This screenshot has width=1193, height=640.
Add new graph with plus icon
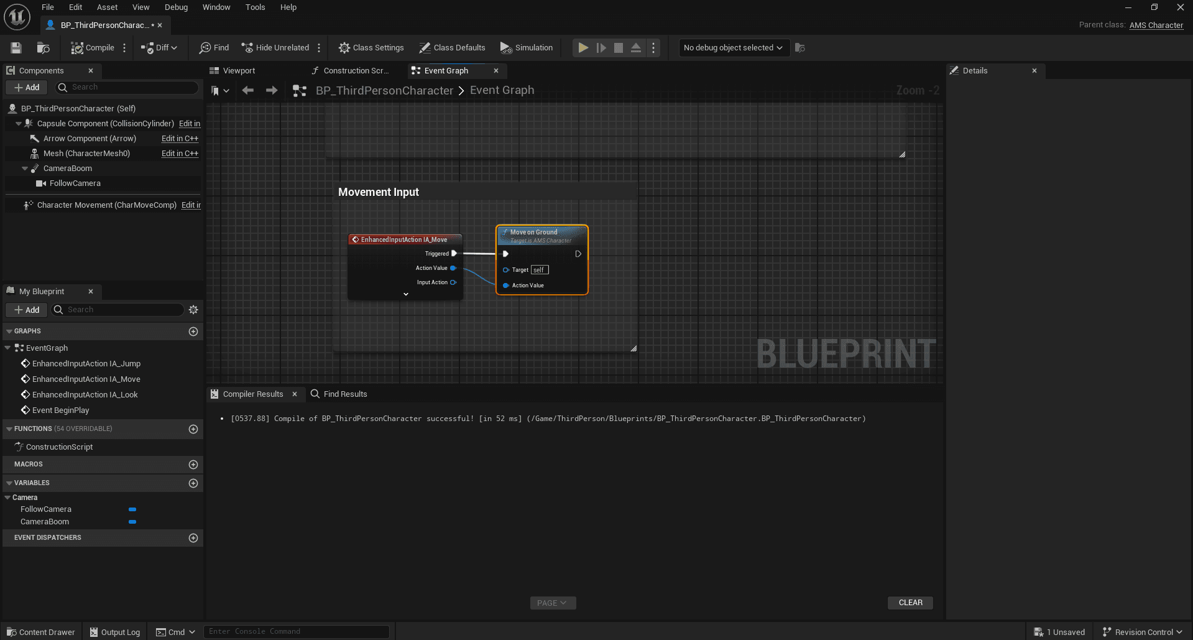click(193, 332)
